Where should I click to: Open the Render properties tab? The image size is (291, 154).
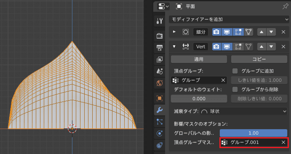[x=160, y=36]
